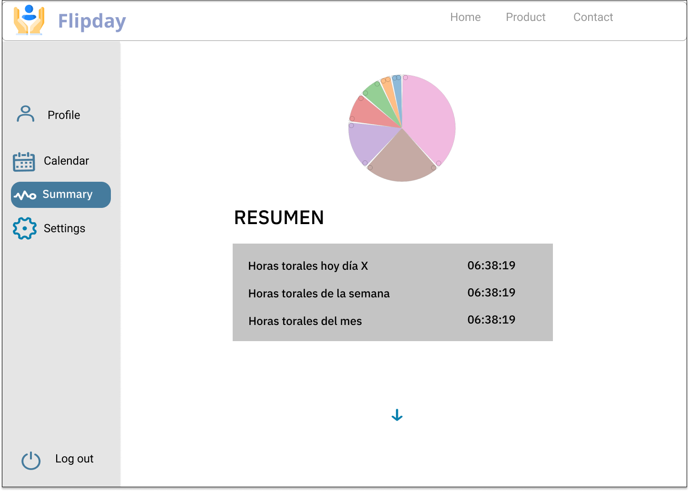Click the blue down arrow icon

coord(397,415)
